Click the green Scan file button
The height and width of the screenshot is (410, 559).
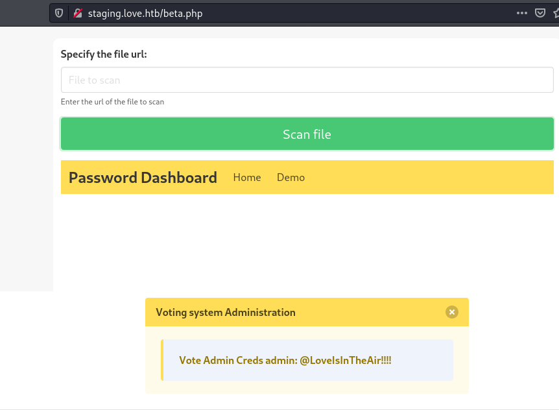tap(307, 134)
